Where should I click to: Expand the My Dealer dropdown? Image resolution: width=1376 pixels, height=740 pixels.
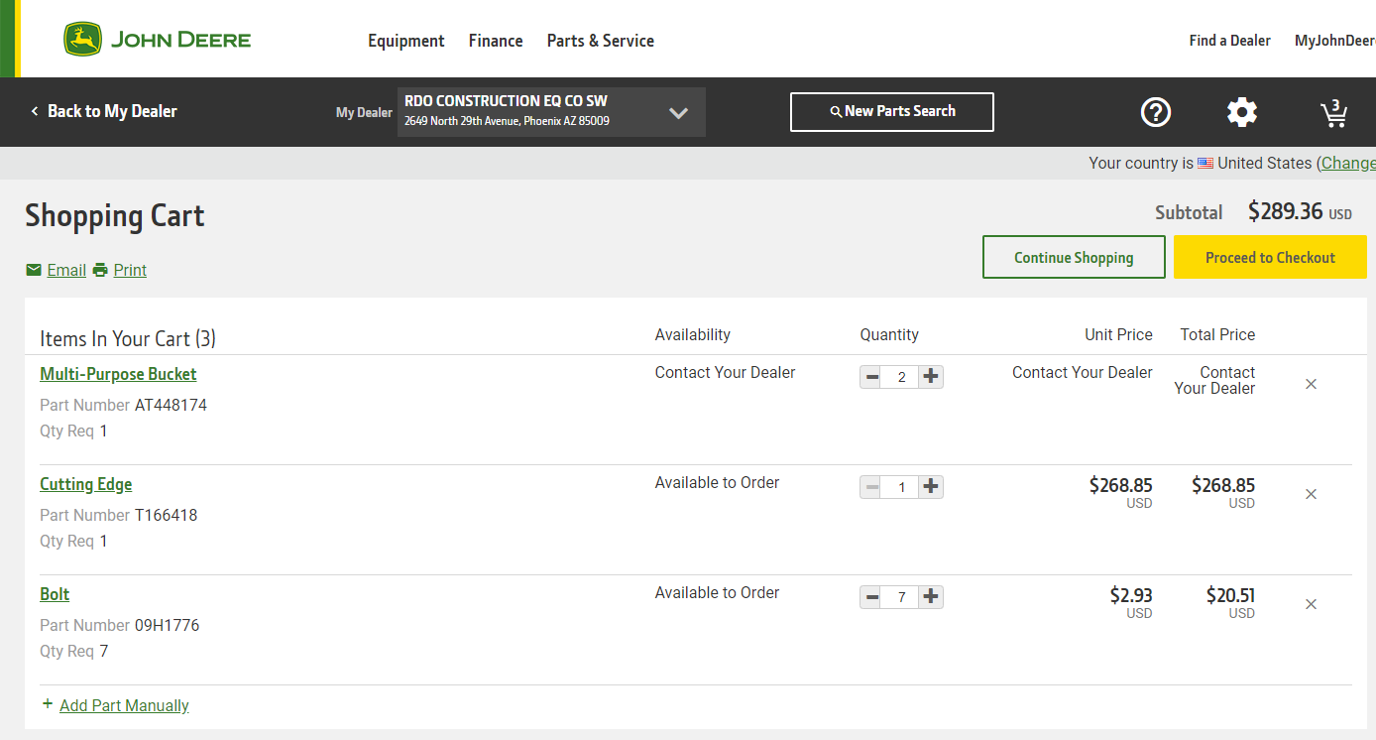[x=678, y=112]
